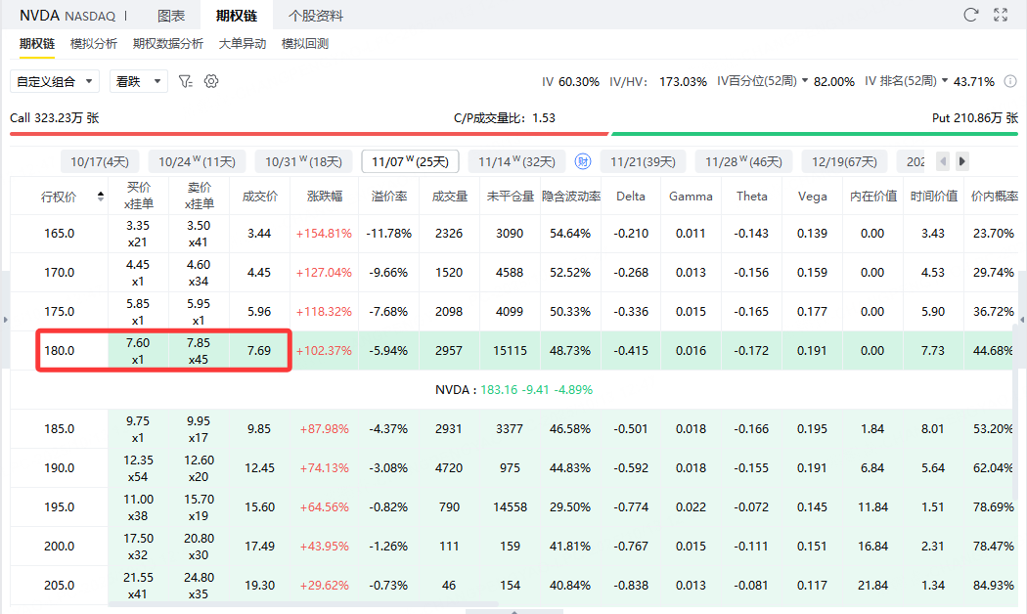The height and width of the screenshot is (614, 1027).
Task: Click ask price 7.85 x45
Action: point(199,351)
